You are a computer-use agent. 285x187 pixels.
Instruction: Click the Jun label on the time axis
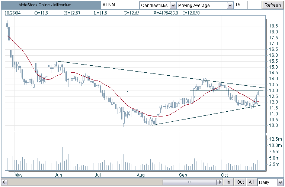(58, 175)
